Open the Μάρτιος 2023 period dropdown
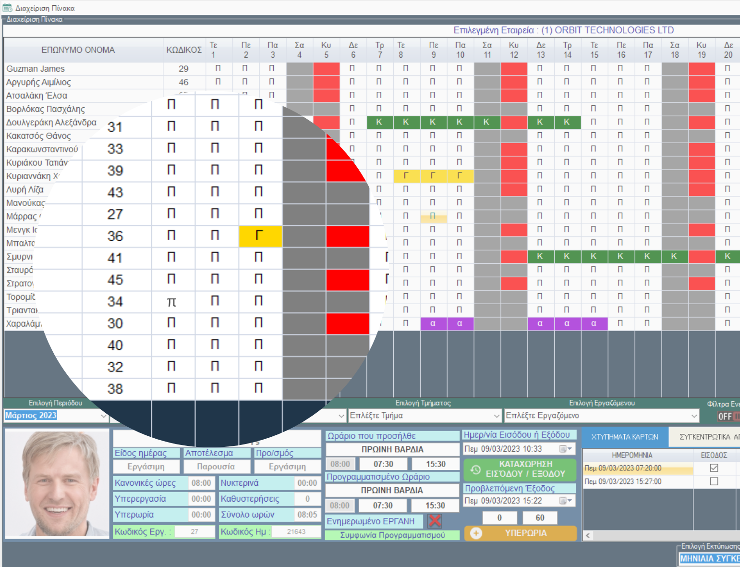Screen dimensions: 740x567 pyautogui.click(x=103, y=416)
